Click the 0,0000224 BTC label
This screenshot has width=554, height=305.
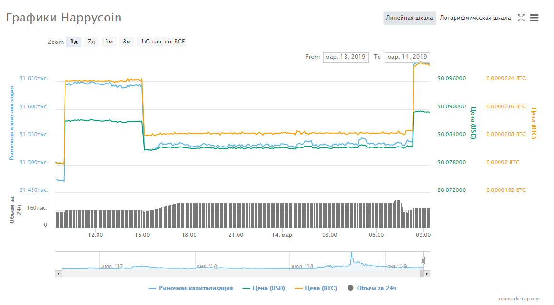click(506, 78)
